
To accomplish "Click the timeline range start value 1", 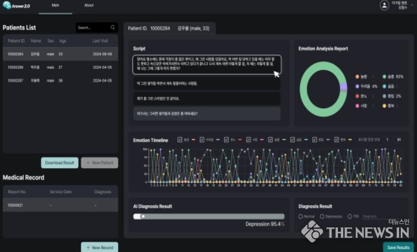I will click(x=387, y=139).
